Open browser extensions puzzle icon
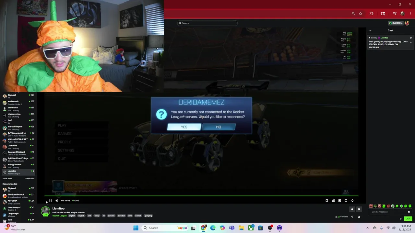The width and height of the screenshot is (415, 233). (x=372, y=14)
